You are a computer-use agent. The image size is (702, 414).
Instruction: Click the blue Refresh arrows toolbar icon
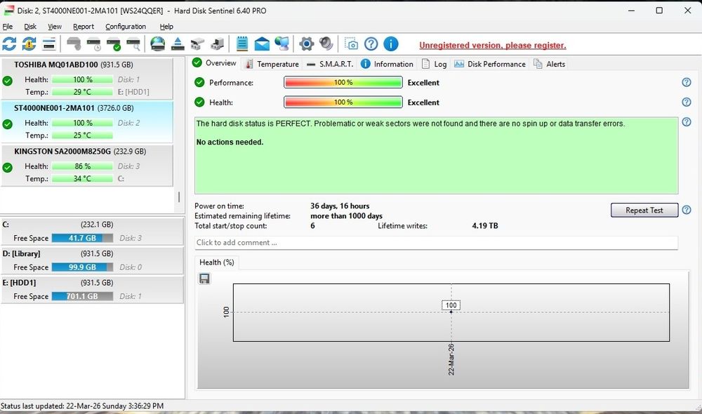tap(9, 44)
